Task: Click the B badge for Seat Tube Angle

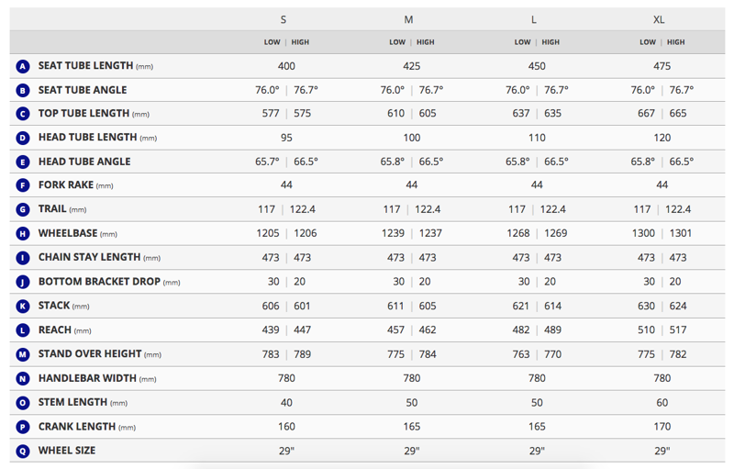Action: point(23,90)
